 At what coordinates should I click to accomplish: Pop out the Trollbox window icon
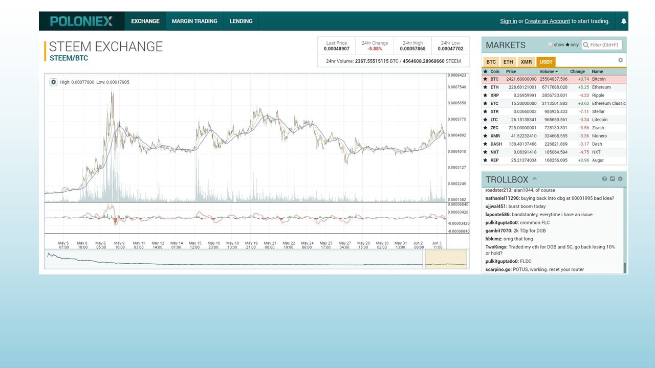(612, 179)
